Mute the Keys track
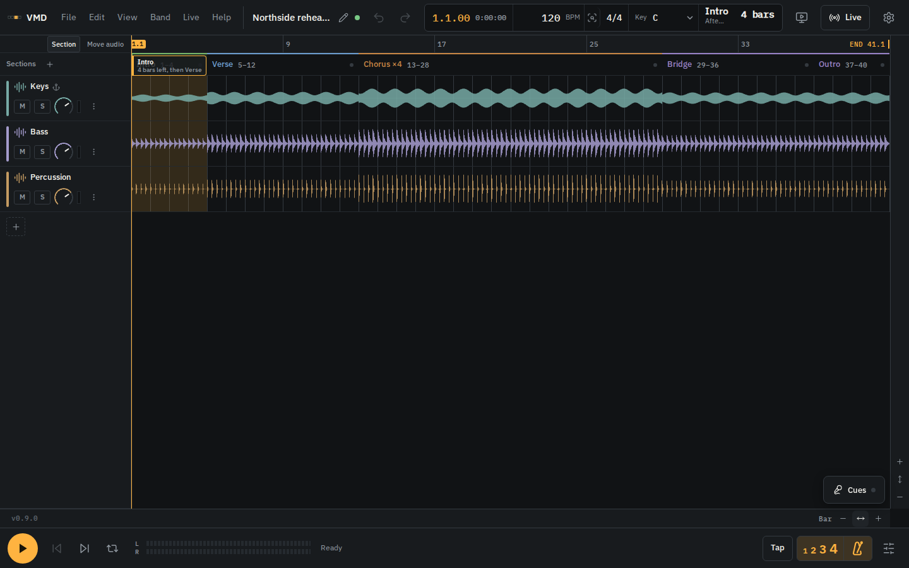Image resolution: width=909 pixels, height=568 pixels. [x=22, y=107]
